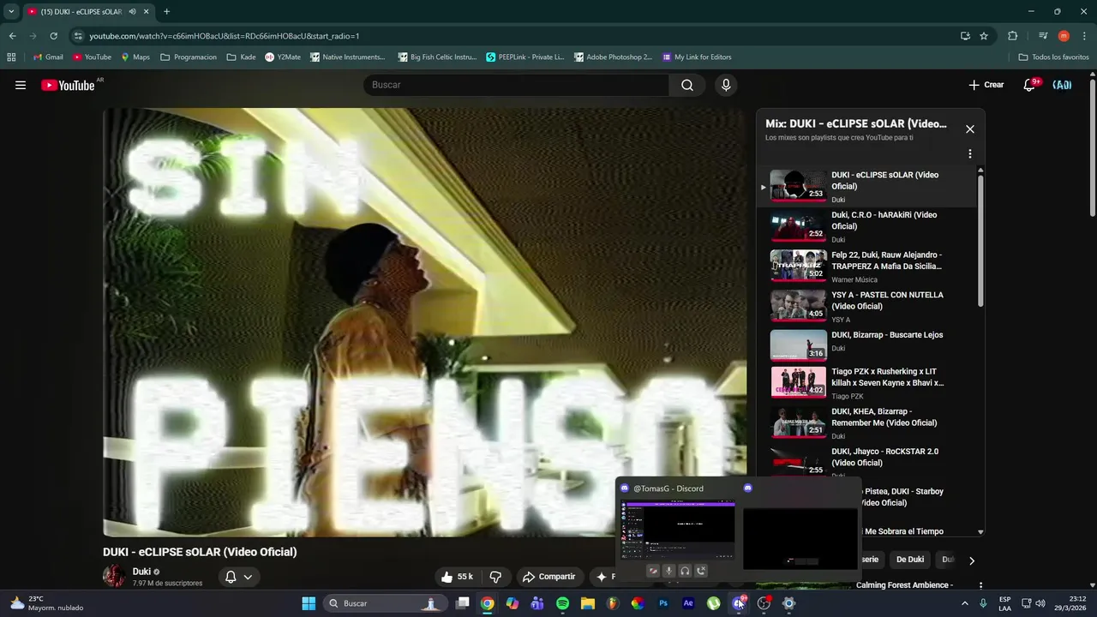Image resolution: width=1097 pixels, height=617 pixels.
Task: Open the YouTube account avatar menu
Action: click(x=1062, y=85)
